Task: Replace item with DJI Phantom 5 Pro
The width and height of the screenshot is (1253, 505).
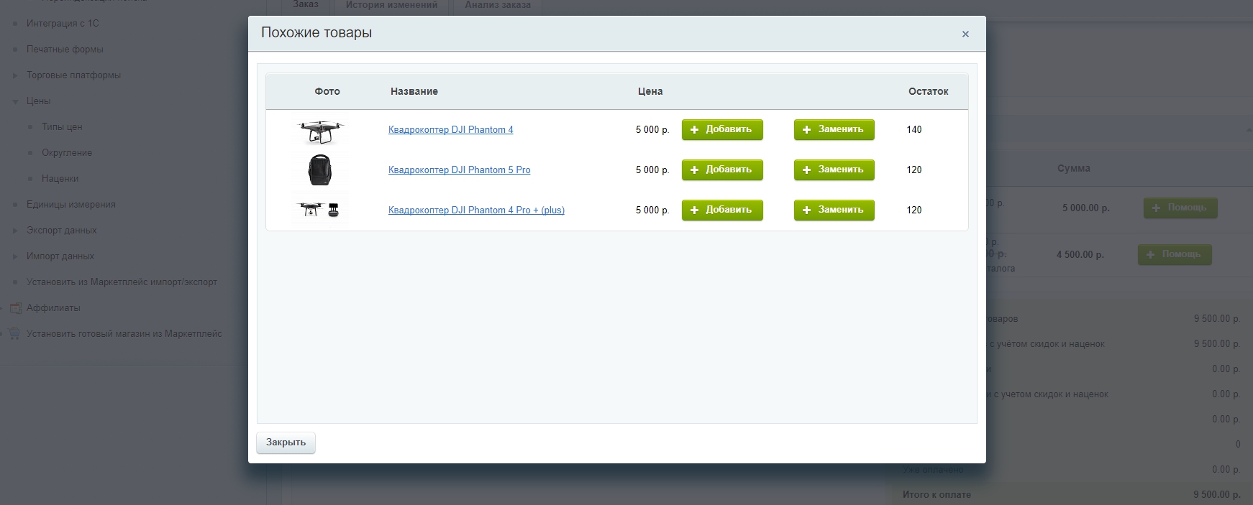Action: (834, 170)
